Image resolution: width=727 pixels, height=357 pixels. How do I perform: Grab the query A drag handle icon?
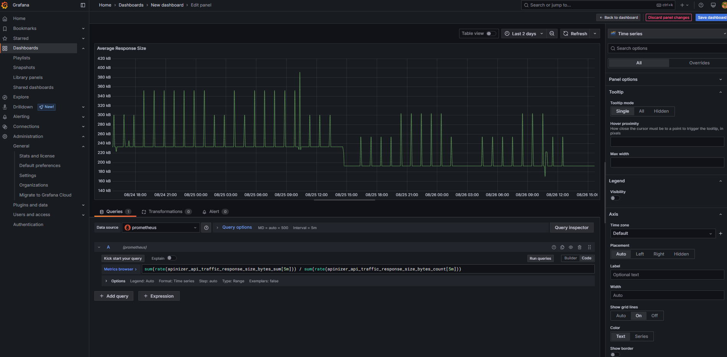click(589, 247)
